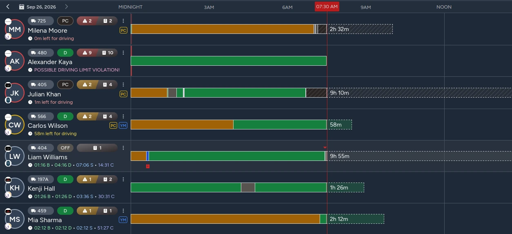Viewport: 512px width, 234px height.
Task: Open Alexander Kaya's 9 violations alert
Action: tap(87, 53)
